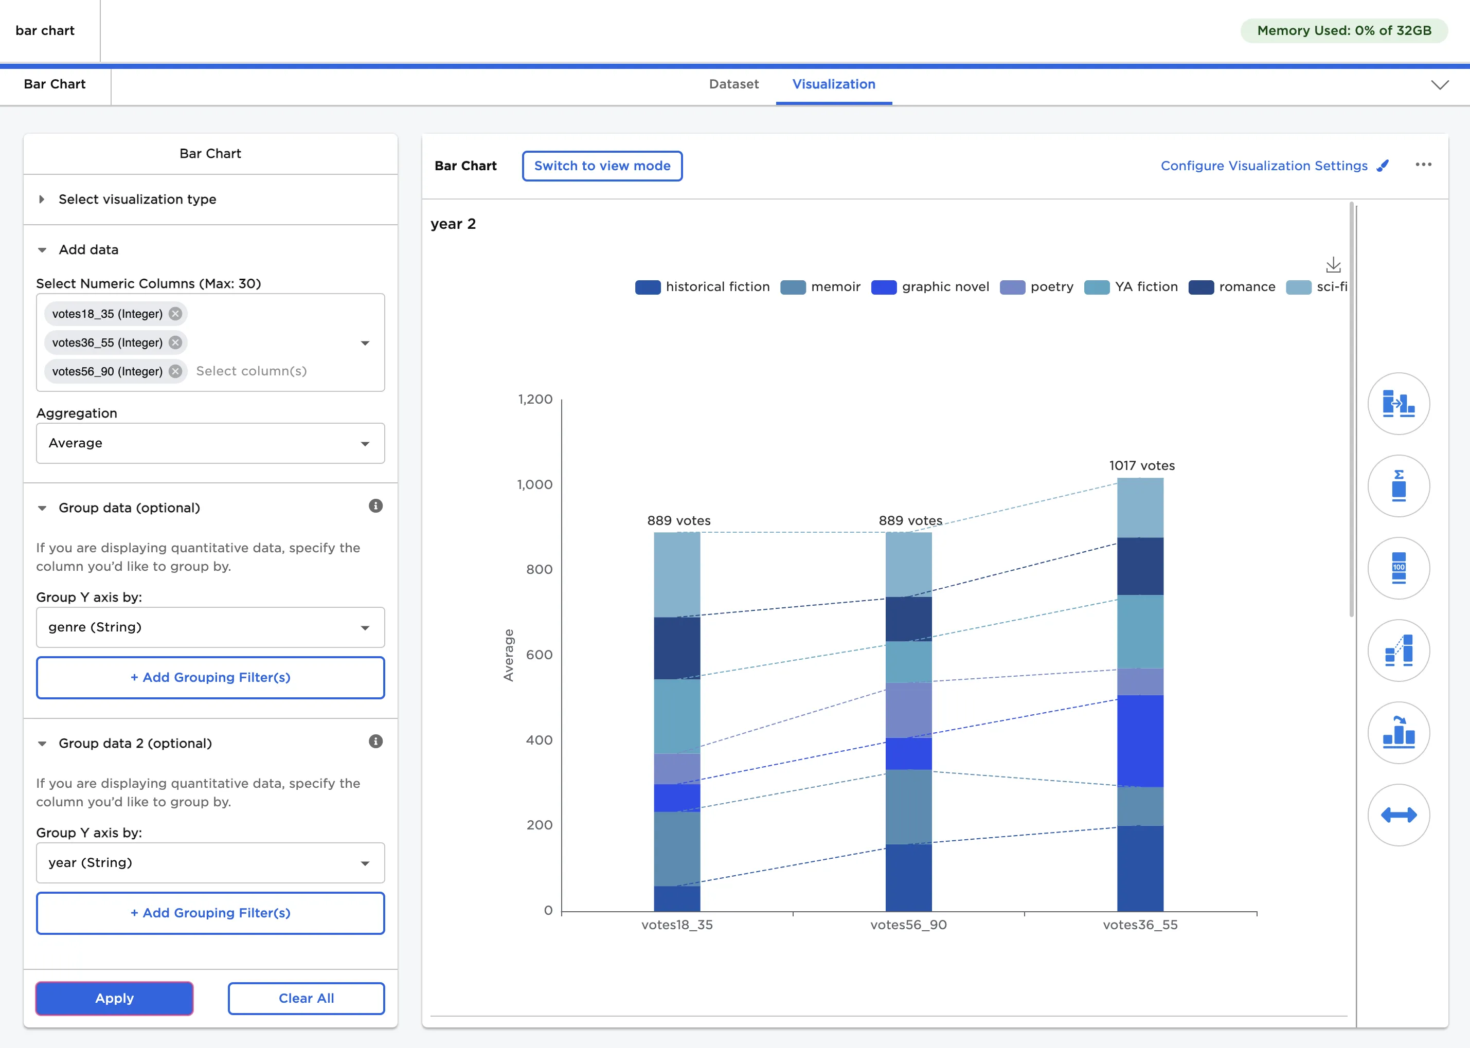Select the horizontal bar orientation icon
The width and height of the screenshot is (1470, 1048).
[1399, 403]
